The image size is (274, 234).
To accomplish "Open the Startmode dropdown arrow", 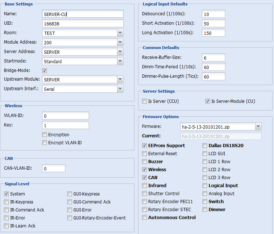I will coord(120,61).
